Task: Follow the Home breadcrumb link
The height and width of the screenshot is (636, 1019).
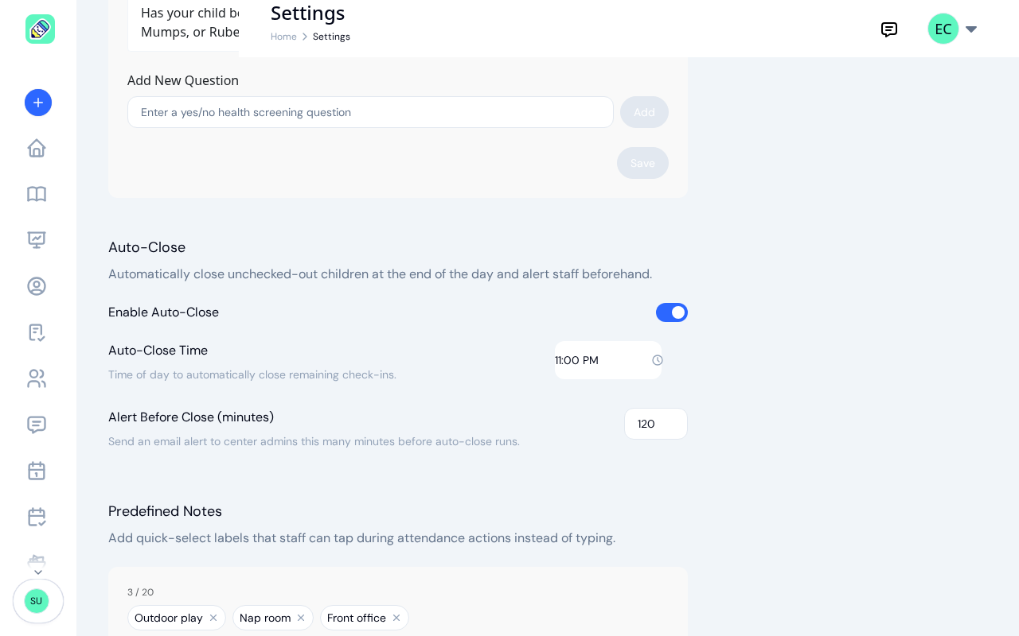Action: pyautogui.click(x=283, y=37)
